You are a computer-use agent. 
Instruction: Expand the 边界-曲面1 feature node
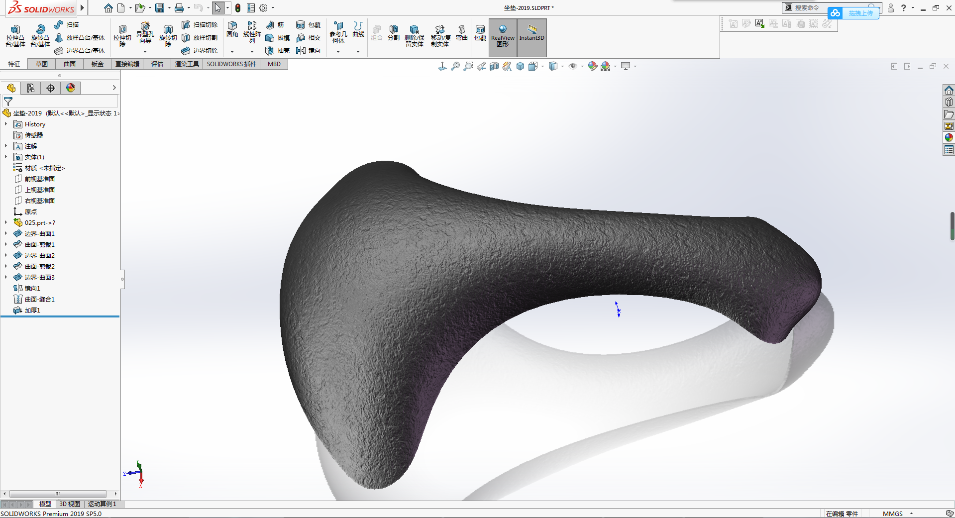(6, 234)
